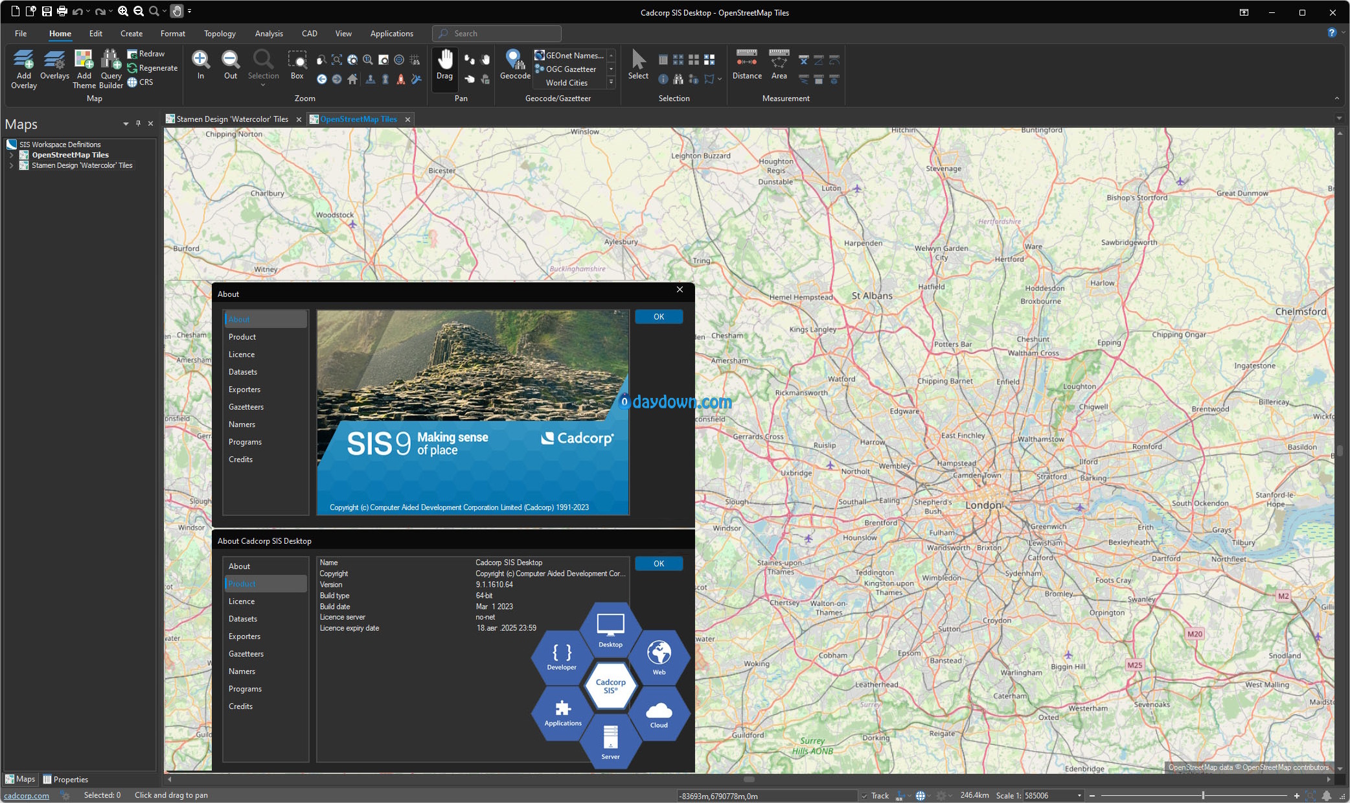Click the Save icon in title bar
This screenshot has width=1350, height=803.
tap(47, 11)
